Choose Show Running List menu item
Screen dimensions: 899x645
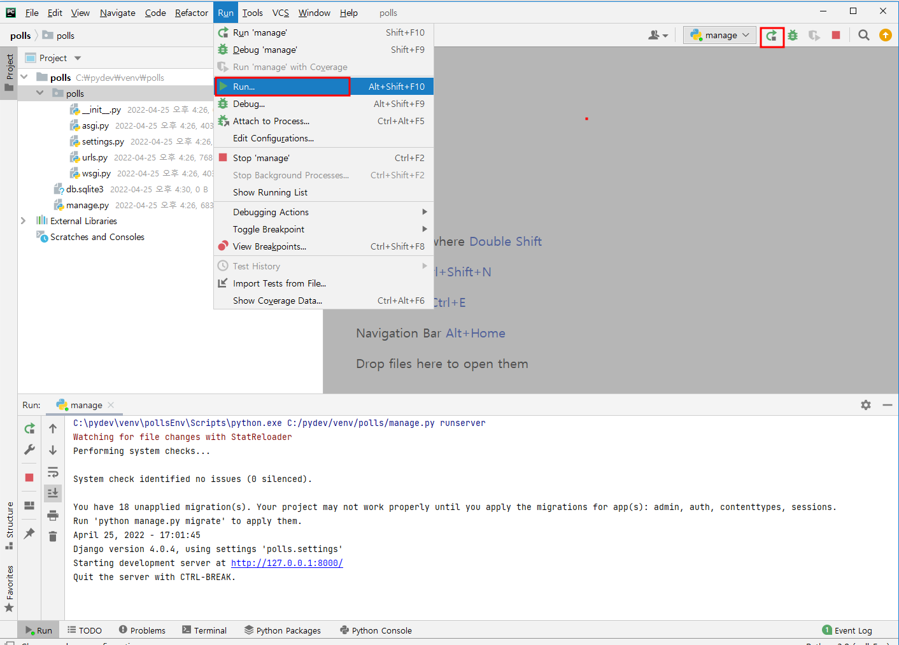tap(323, 192)
